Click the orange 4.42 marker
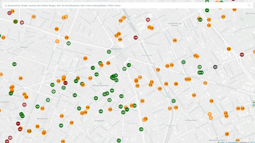Screen dimensions: 255x143 [x=227, y=134]
